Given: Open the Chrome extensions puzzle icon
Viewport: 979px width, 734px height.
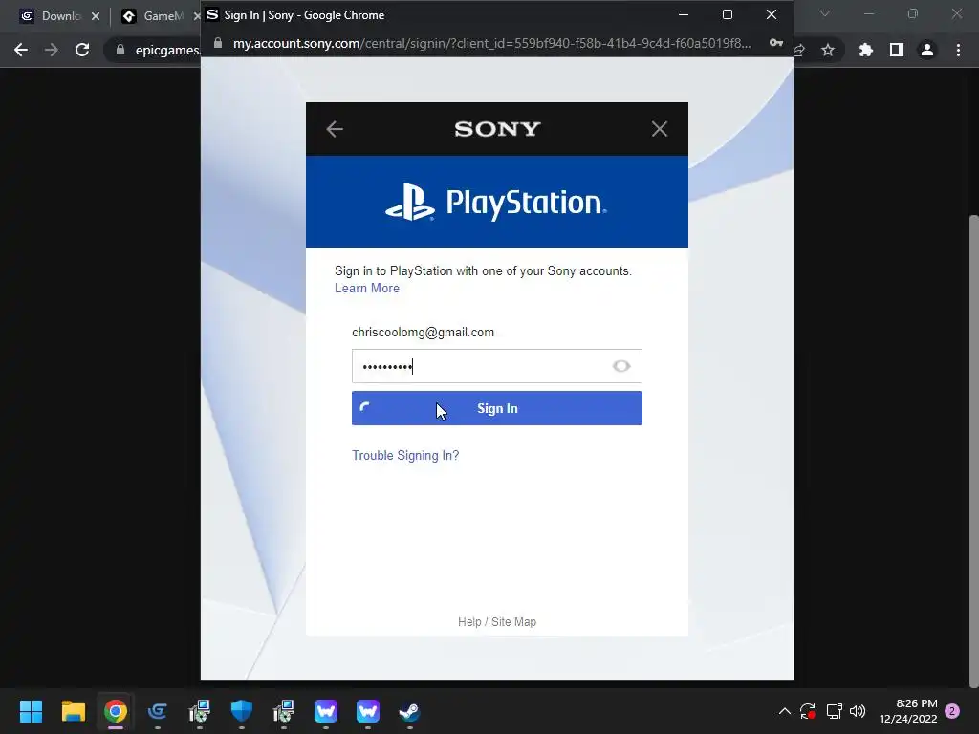Looking at the screenshot, I should click(865, 50).
